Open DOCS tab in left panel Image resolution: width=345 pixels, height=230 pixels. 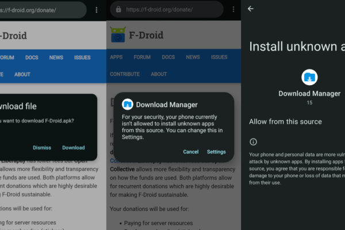(32, 57)
